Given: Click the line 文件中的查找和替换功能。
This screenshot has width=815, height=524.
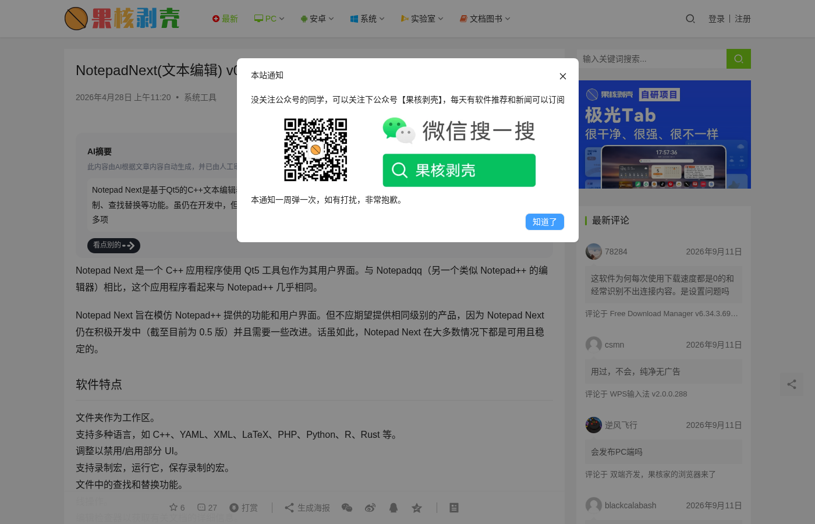Looking at the screenshot, I should (131, 484).
